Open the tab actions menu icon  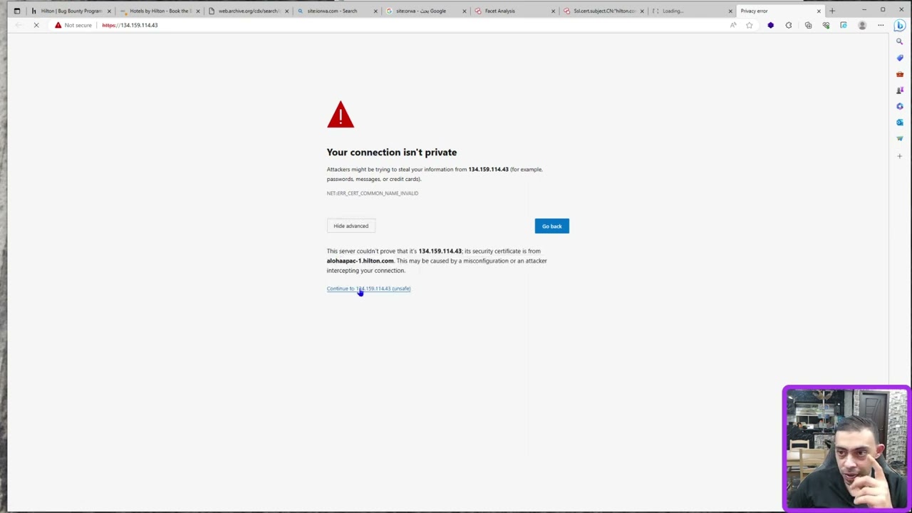17,11
